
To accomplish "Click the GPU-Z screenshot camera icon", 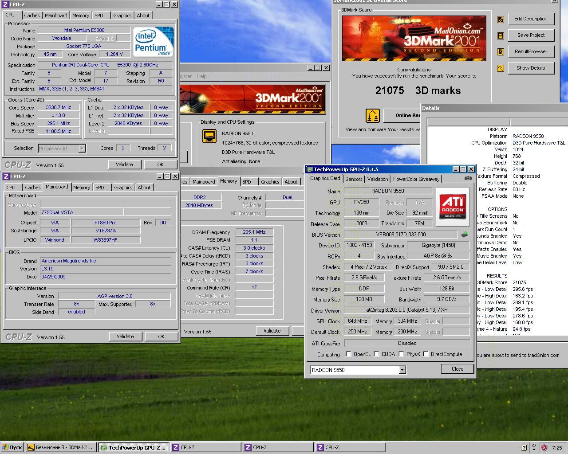I will [468, 178].
